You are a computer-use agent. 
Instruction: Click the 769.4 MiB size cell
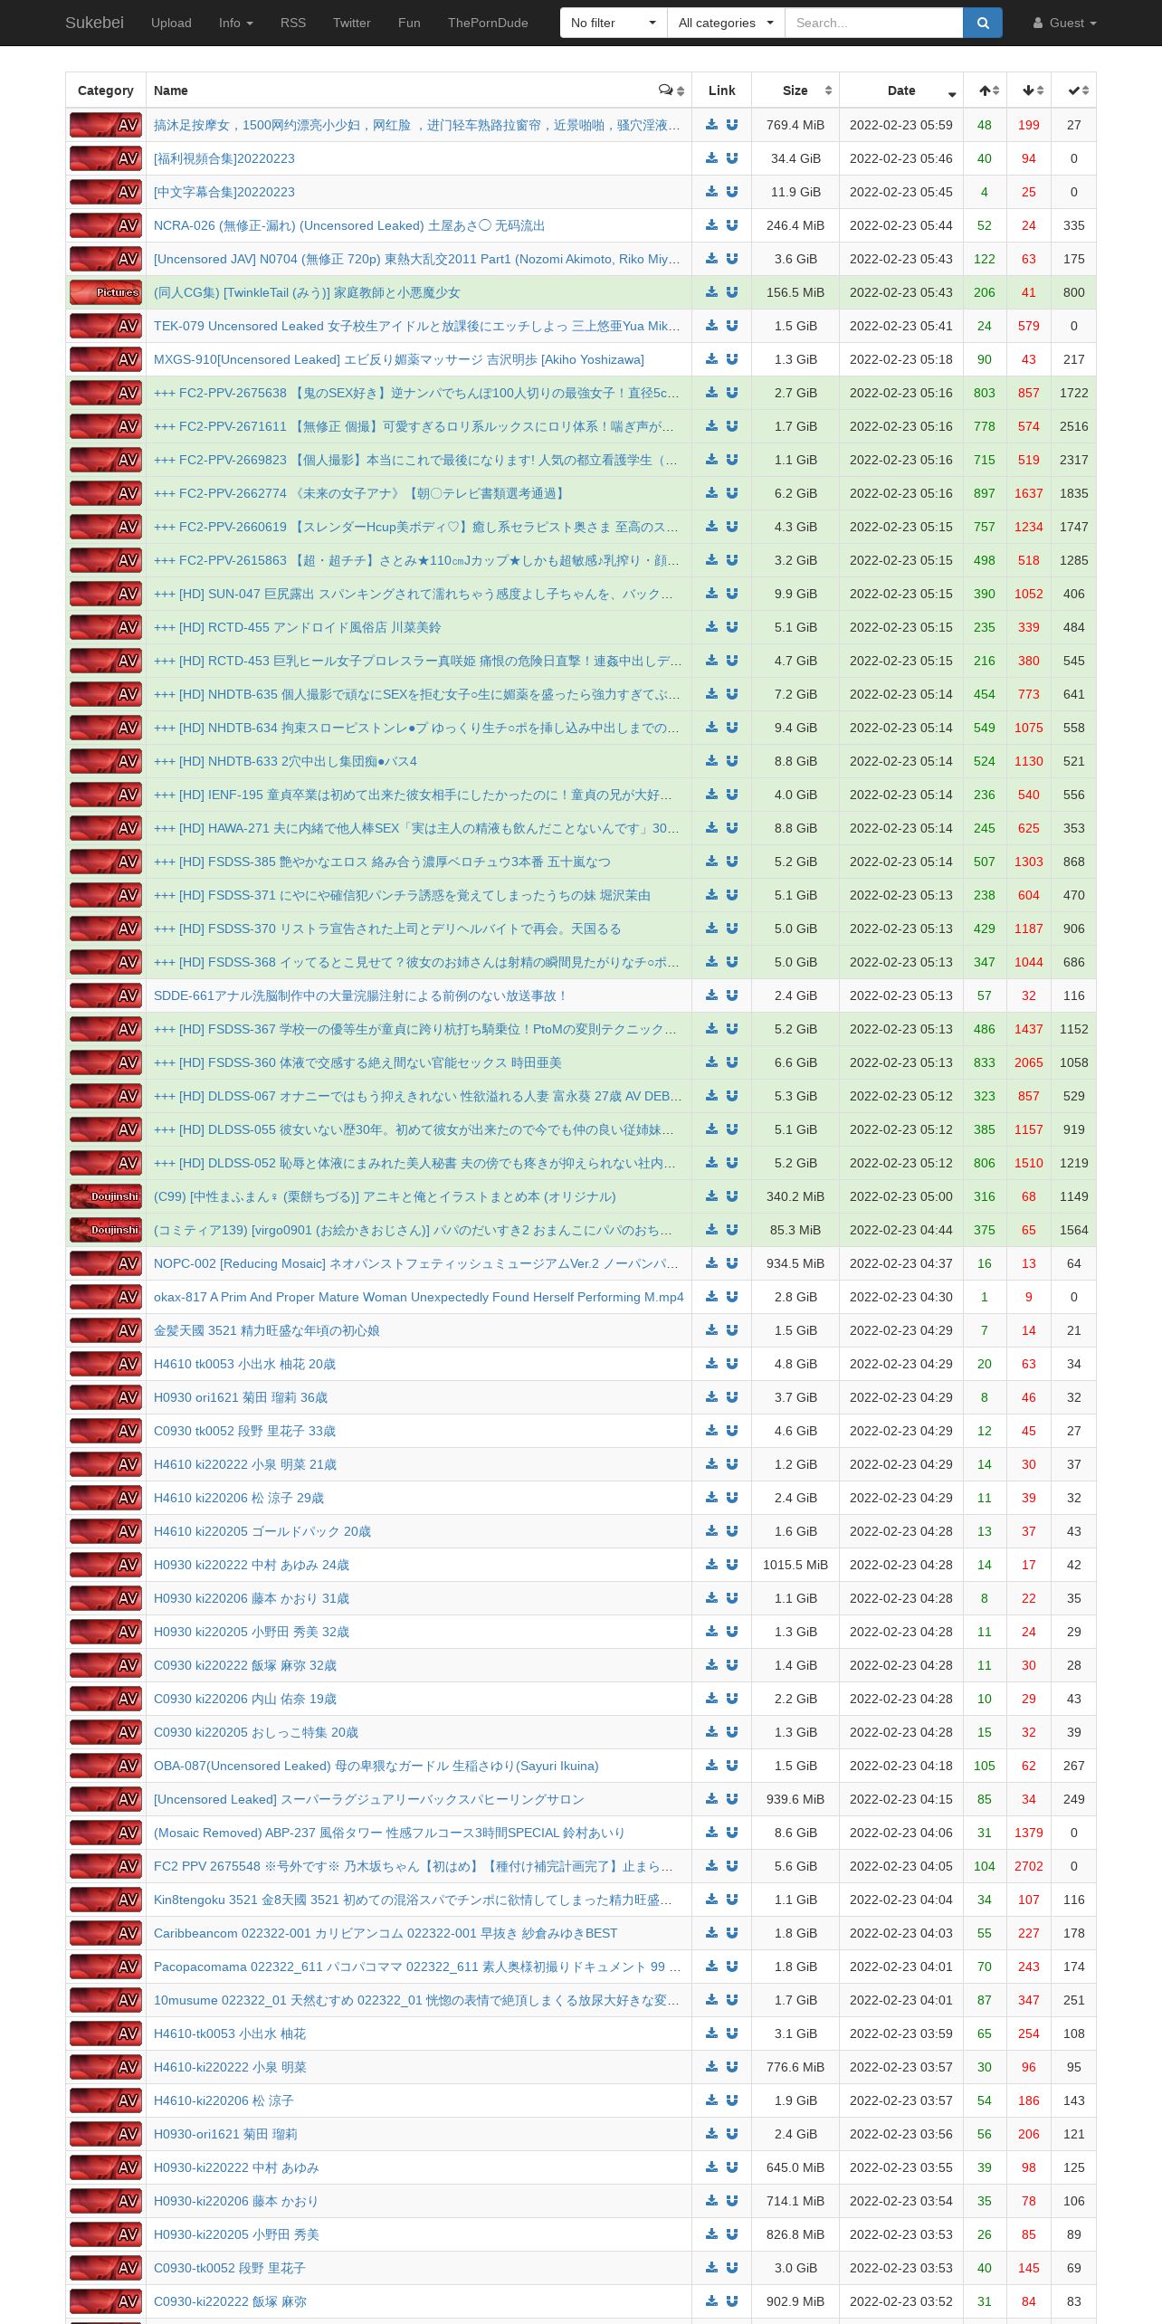[795, 125]
